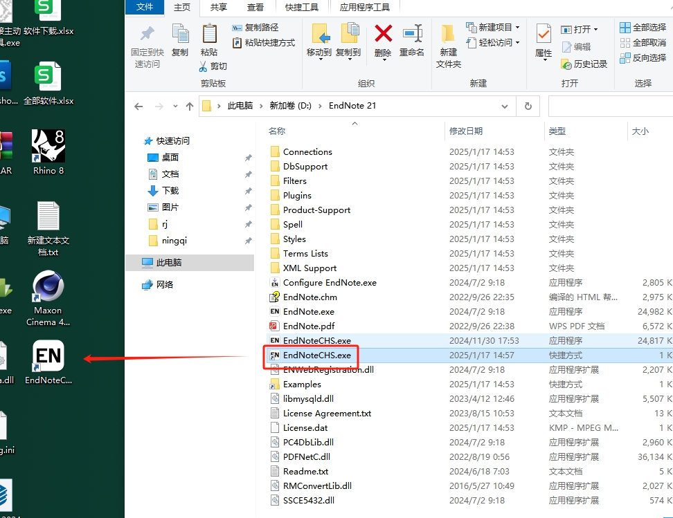Select License Agreement.txt file
The width and height of the screenshot is (673, 518).
(321, 414)
